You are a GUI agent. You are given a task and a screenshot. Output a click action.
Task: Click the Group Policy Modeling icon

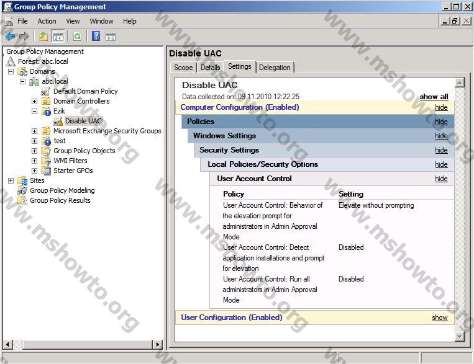pyautogui.click(x=22, y=190)
